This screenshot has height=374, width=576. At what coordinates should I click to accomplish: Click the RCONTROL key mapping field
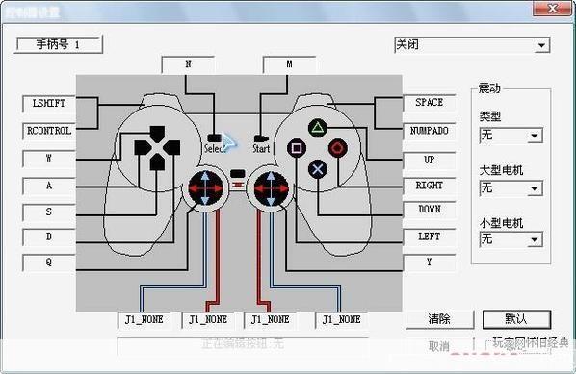click(49, 132)
